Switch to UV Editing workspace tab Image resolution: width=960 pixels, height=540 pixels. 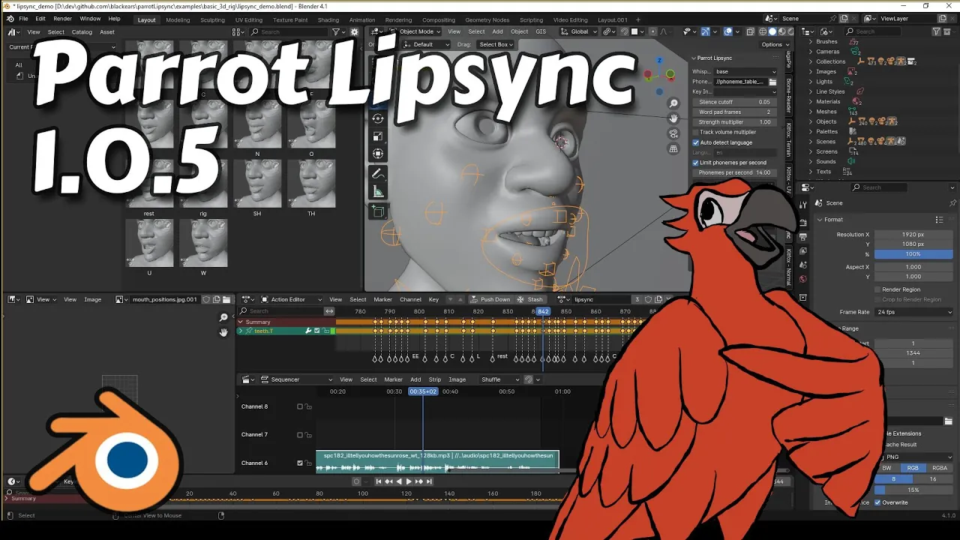pyautogui.click(x=249, y=20)
